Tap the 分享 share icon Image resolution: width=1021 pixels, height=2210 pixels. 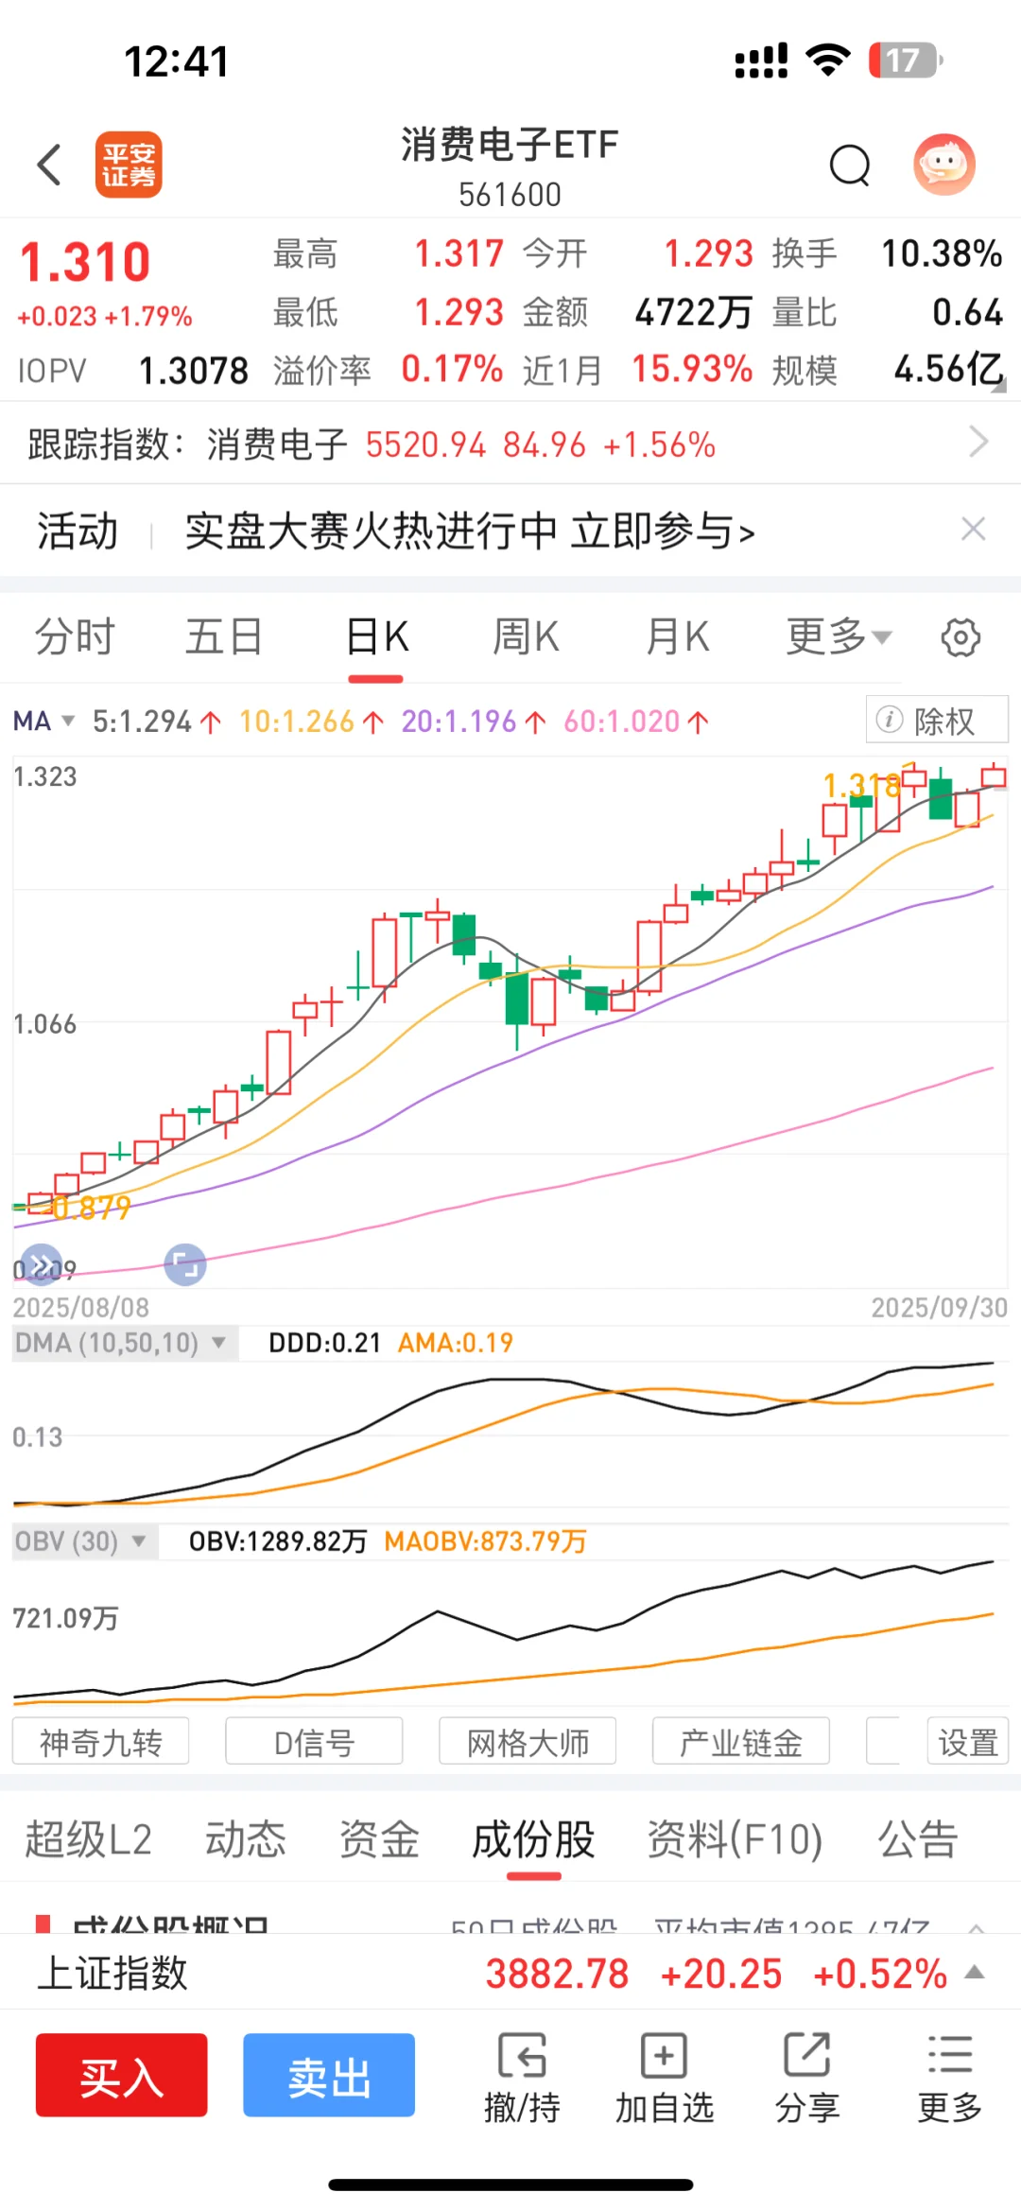(807, 2079)
